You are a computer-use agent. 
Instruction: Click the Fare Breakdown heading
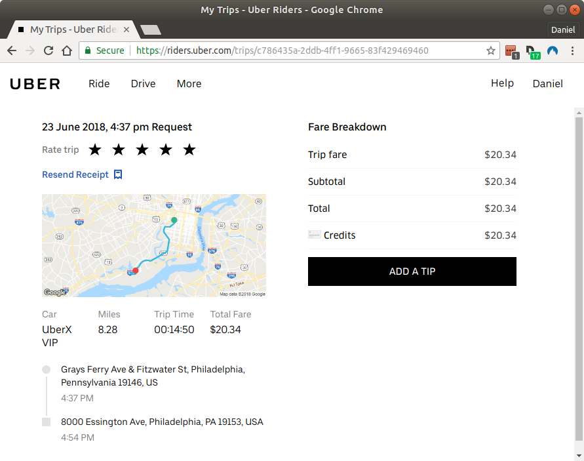coord(347,127)
